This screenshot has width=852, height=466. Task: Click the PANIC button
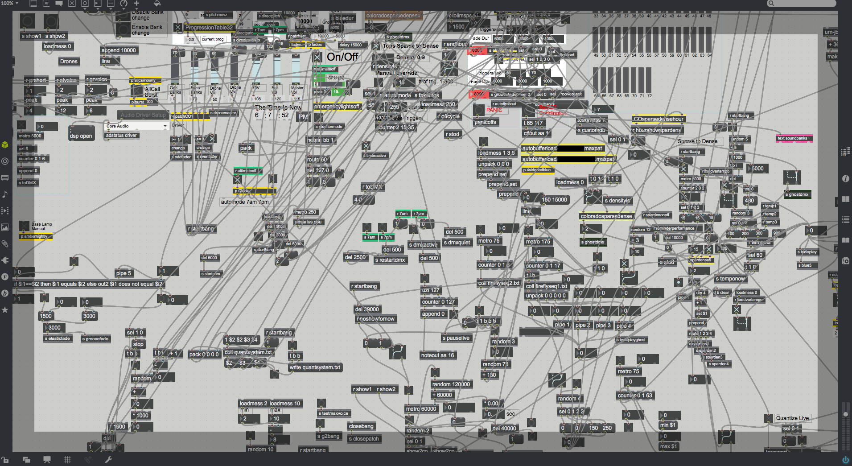point(479,110)
